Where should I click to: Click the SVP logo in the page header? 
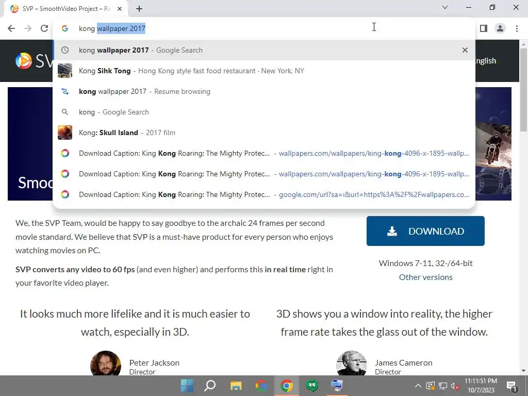tap(34, 61)
